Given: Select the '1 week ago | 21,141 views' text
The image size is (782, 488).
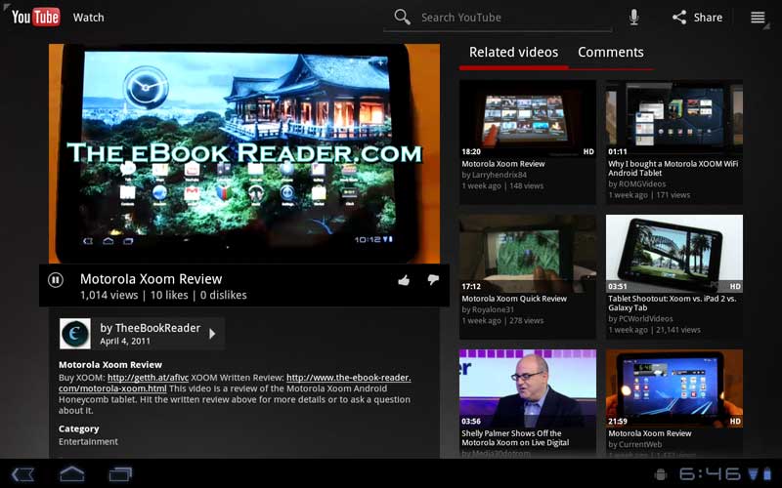Looking at the screenshot, I should click(x=654, y=330).
